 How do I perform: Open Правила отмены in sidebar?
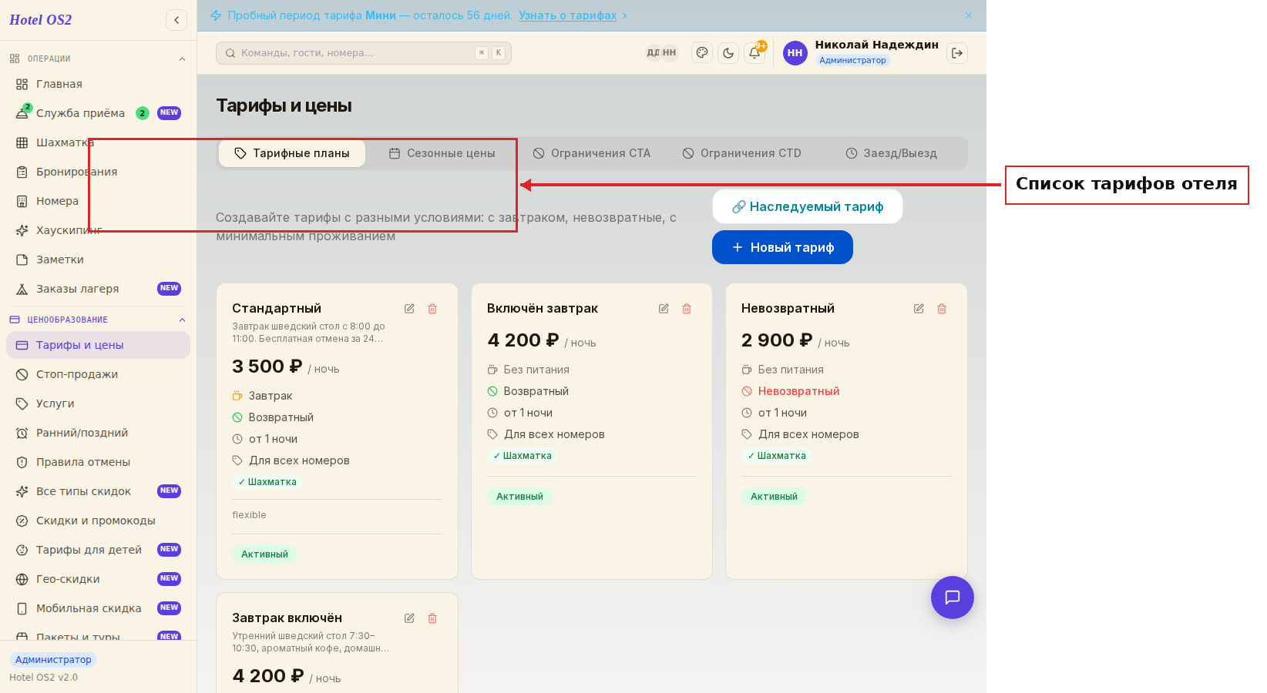tap(98, 462)
